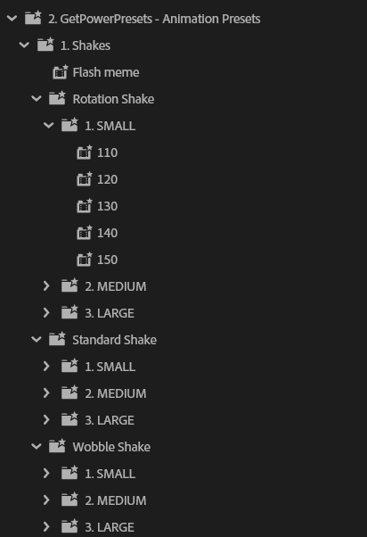
Task: Expand 1. SMALL under Standard Shake
Action: (x=46, y=366)
